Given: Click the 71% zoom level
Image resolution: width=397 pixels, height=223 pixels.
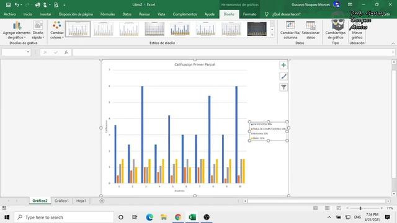Looking at the screenshot, I should tap(390, 208).
